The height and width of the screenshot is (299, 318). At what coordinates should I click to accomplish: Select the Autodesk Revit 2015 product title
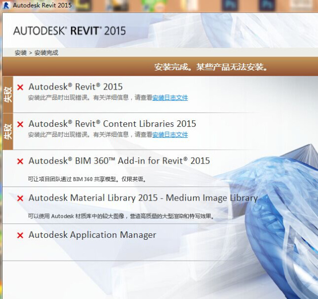76,87
